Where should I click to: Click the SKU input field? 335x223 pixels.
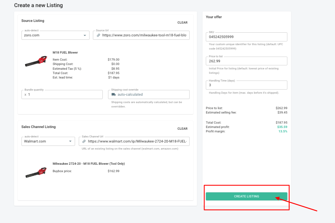point(246,37)
